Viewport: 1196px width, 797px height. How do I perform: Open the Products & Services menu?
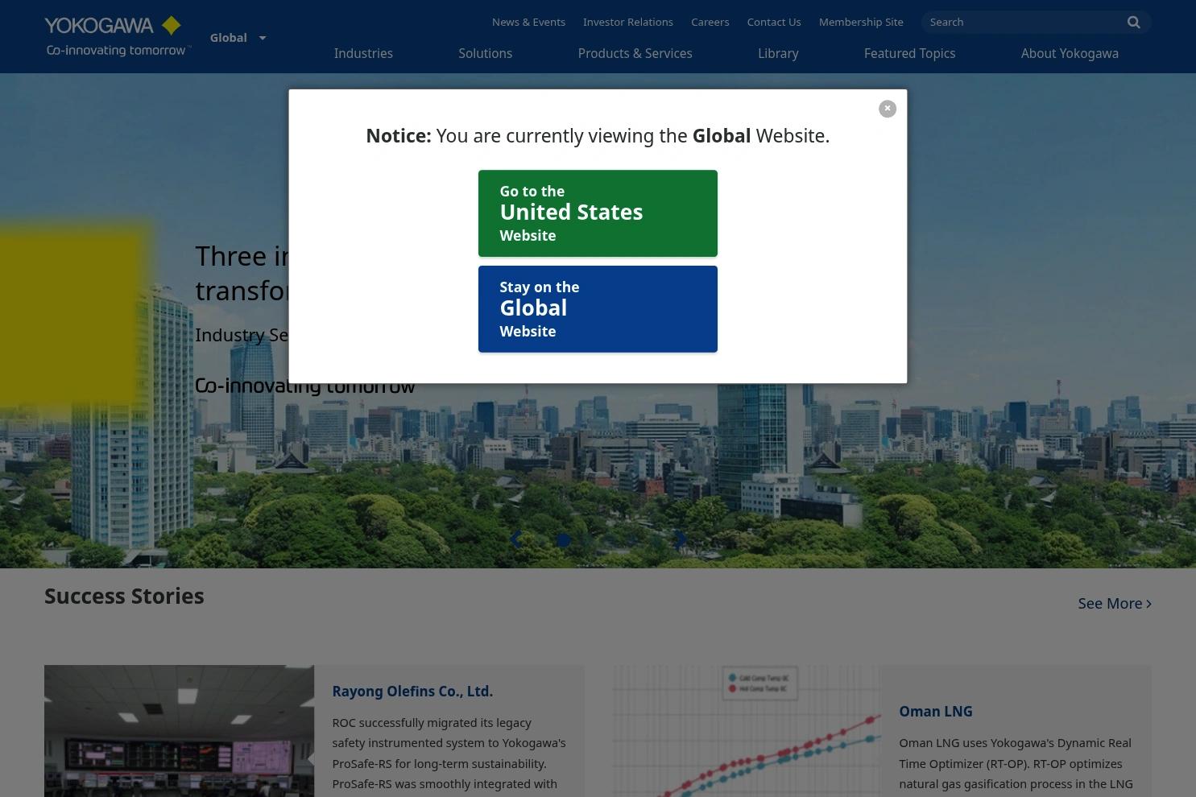coord(635,53)
